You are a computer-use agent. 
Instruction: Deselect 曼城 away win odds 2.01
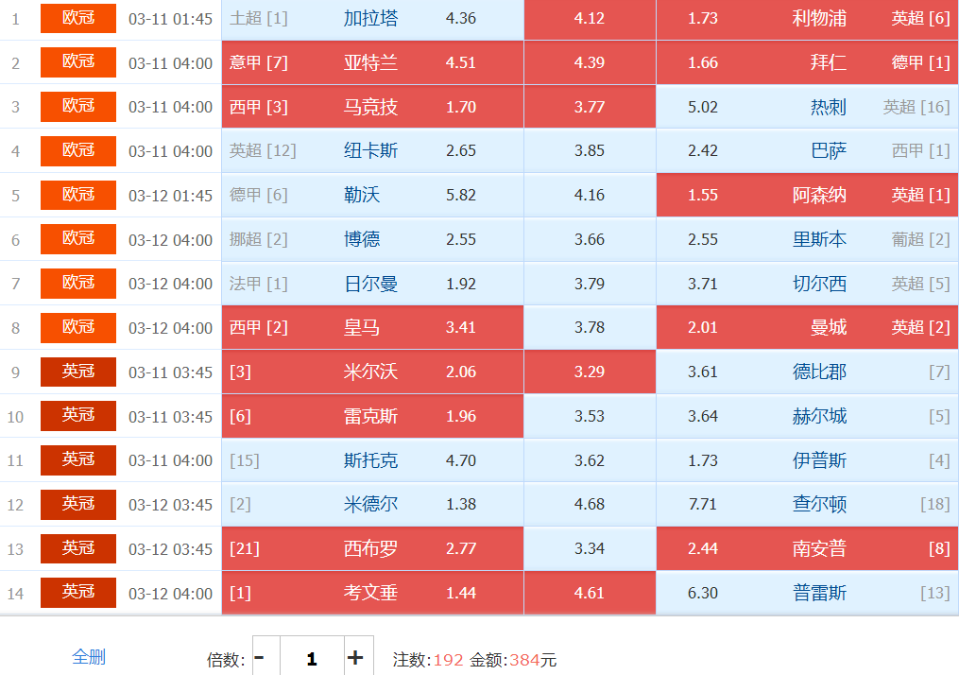pyautogui.click(x=806, y=327)
